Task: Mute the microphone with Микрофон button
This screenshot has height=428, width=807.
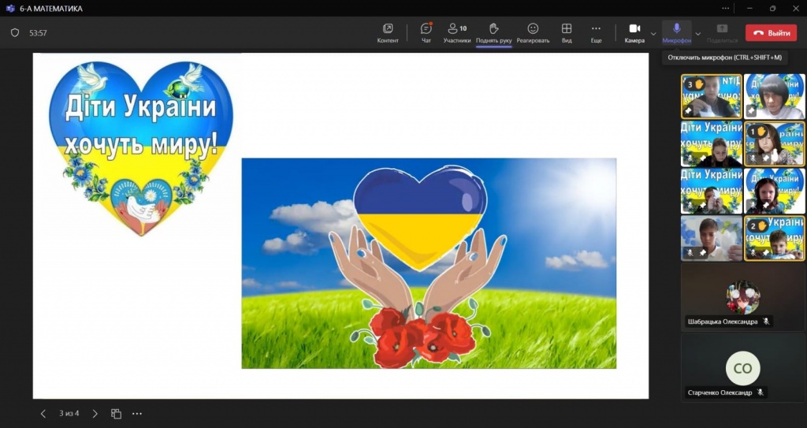Action: tap(676, 32)
